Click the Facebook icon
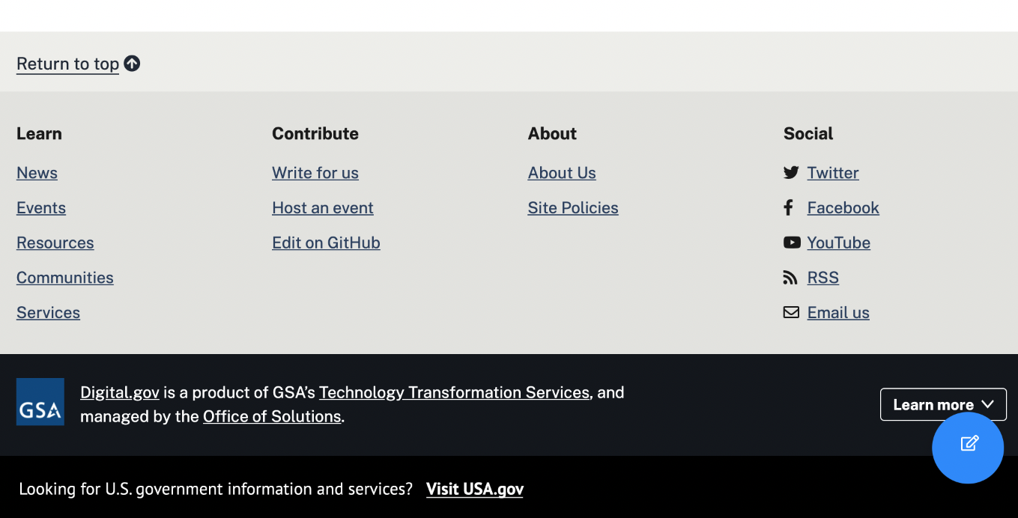Screen dimensions: 1018x518 789,207
